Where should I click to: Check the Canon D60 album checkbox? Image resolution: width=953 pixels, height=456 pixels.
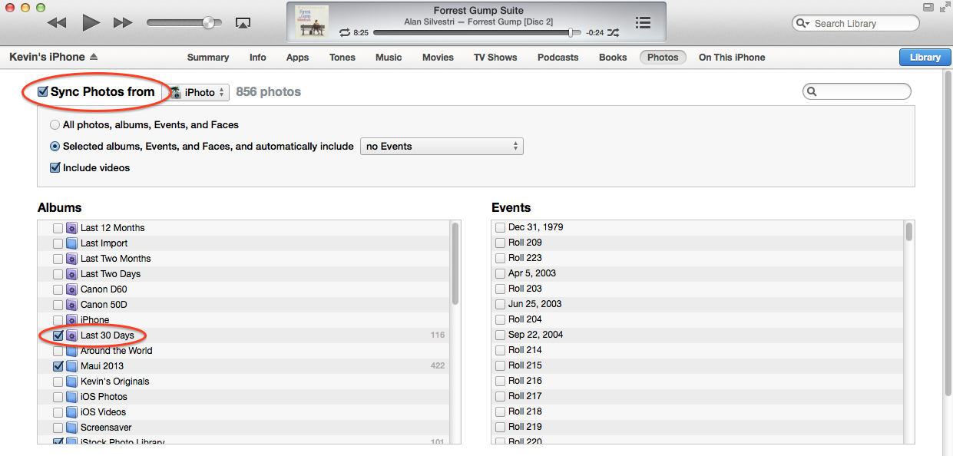58,289
